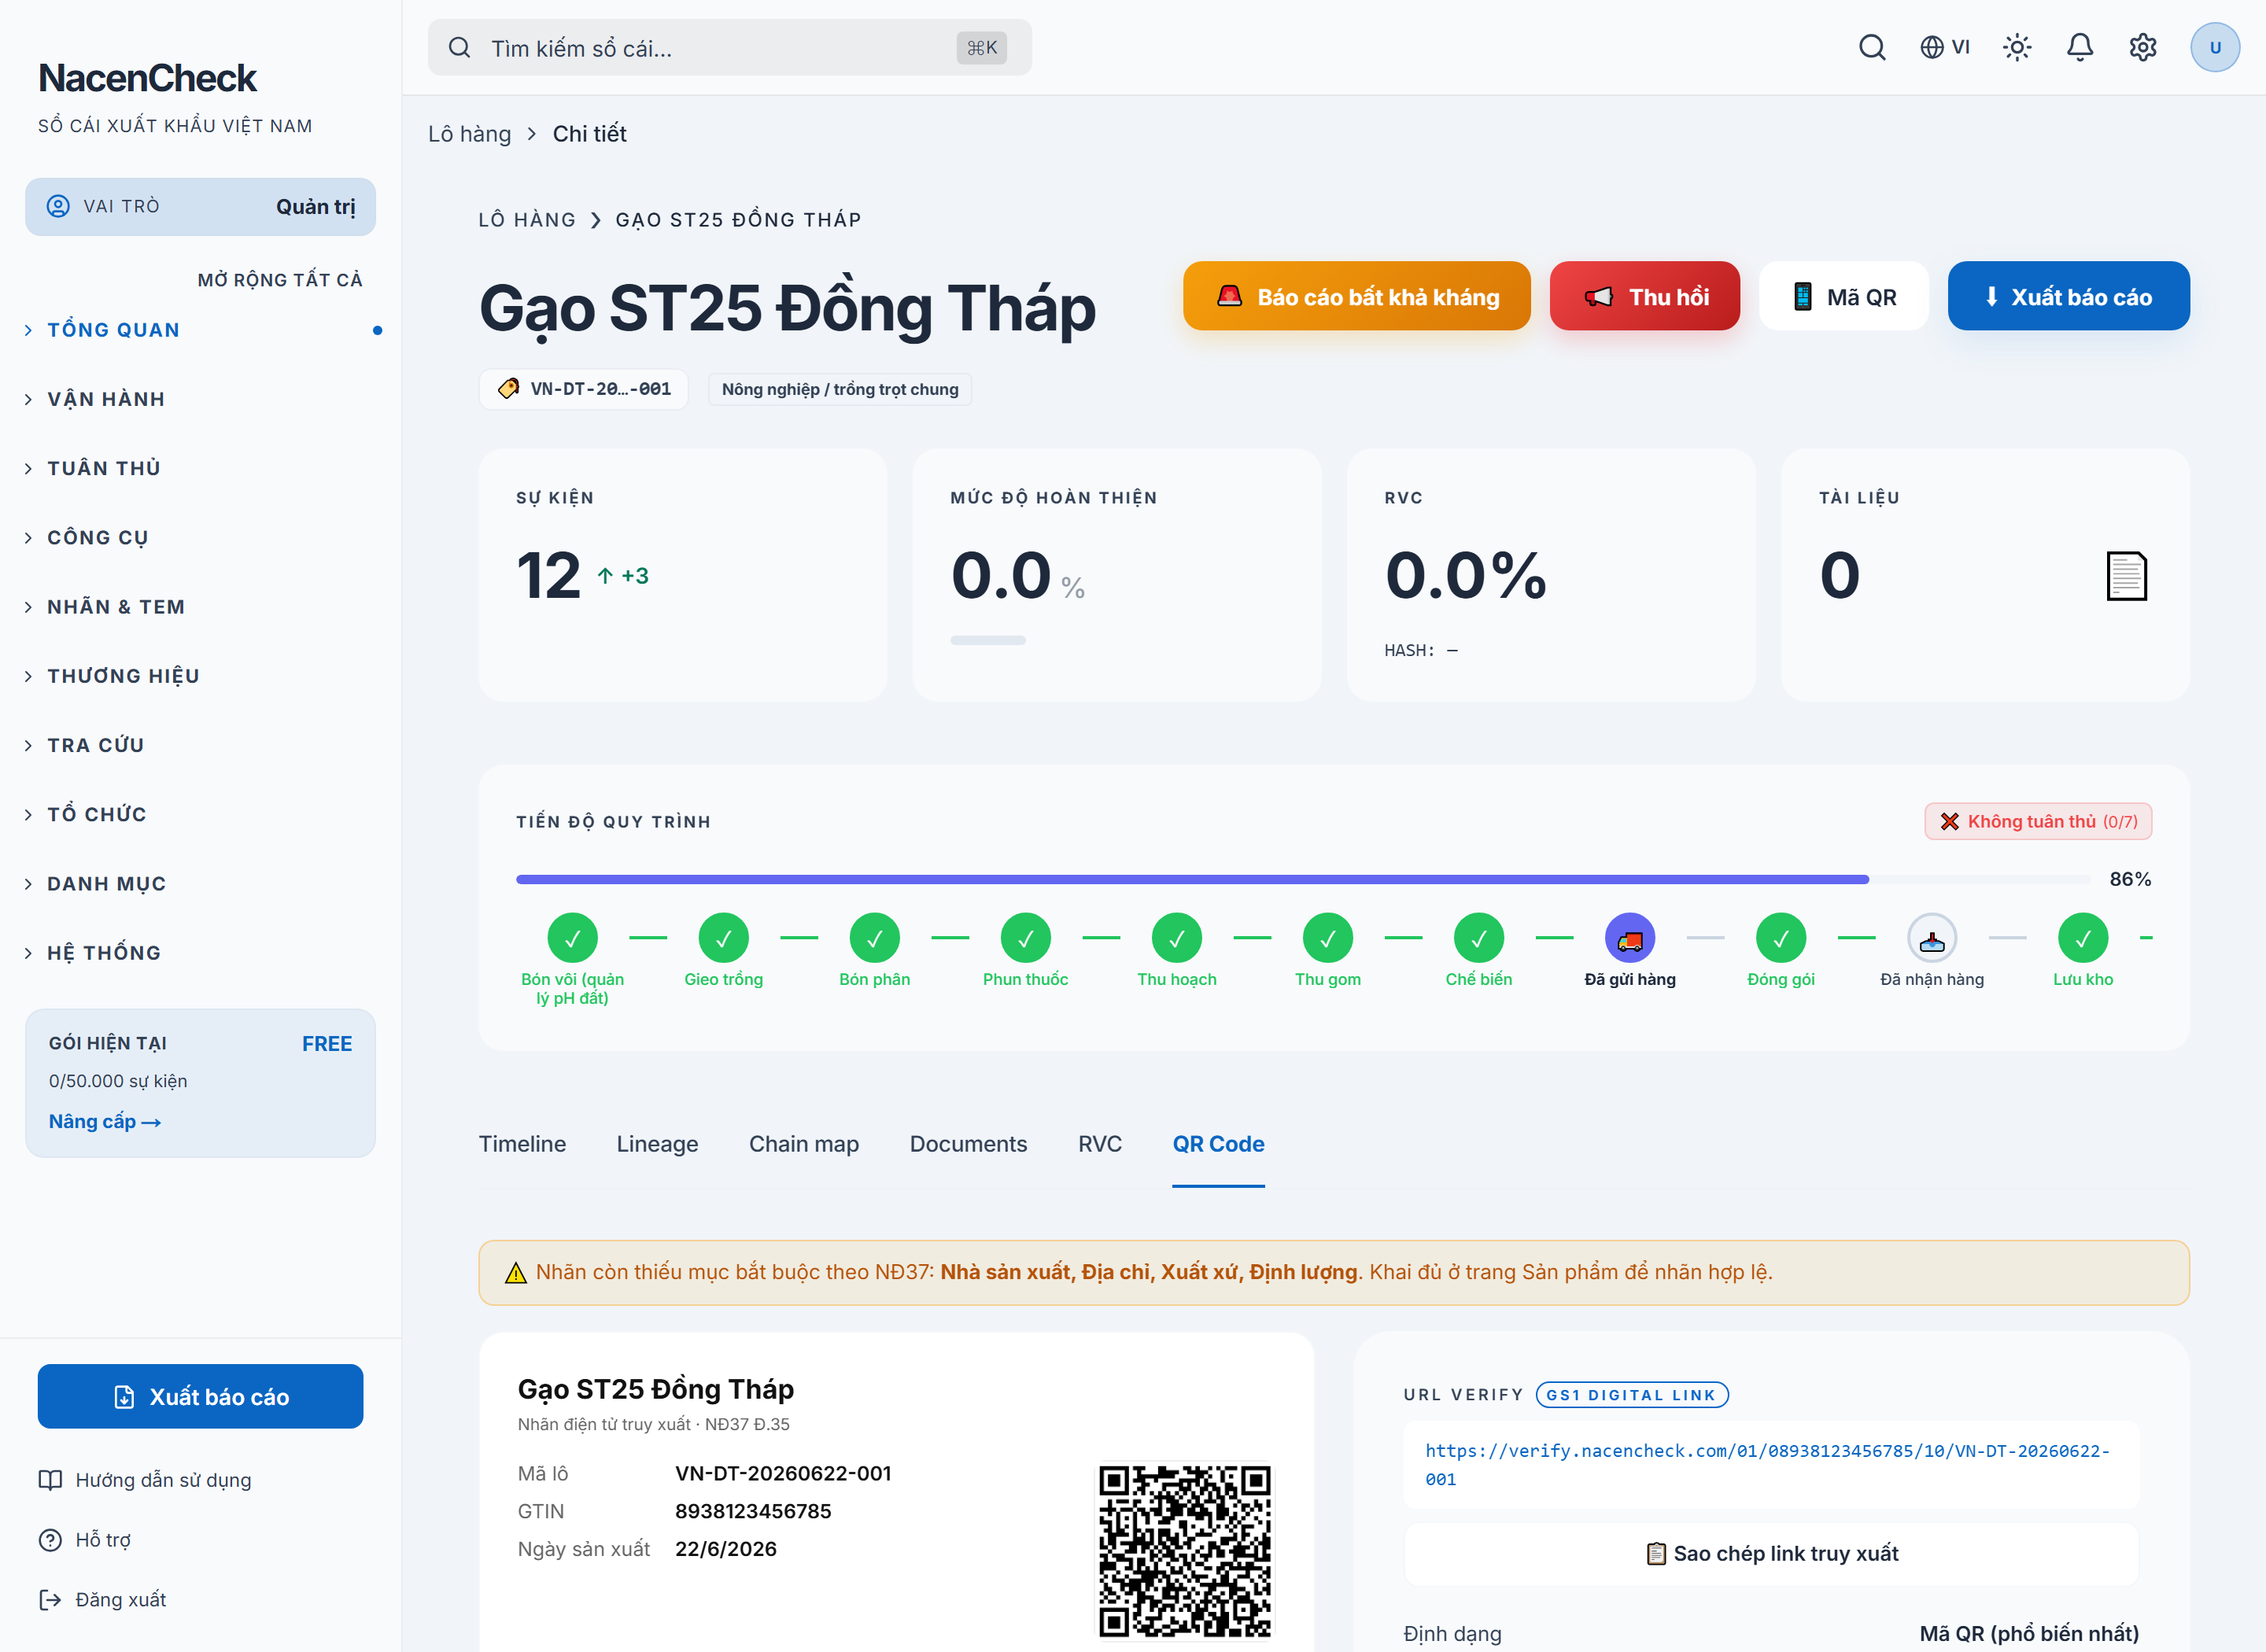The width and height of the screenshot is (2266, 1652).
Task: Toggle light theme sun icon
Action: tap(2017, 47)
